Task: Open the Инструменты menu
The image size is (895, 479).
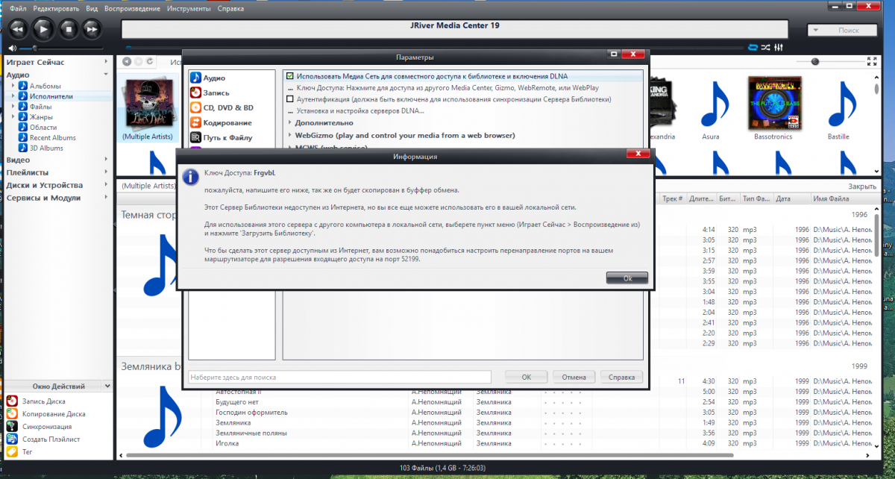Action: point(188,9)
